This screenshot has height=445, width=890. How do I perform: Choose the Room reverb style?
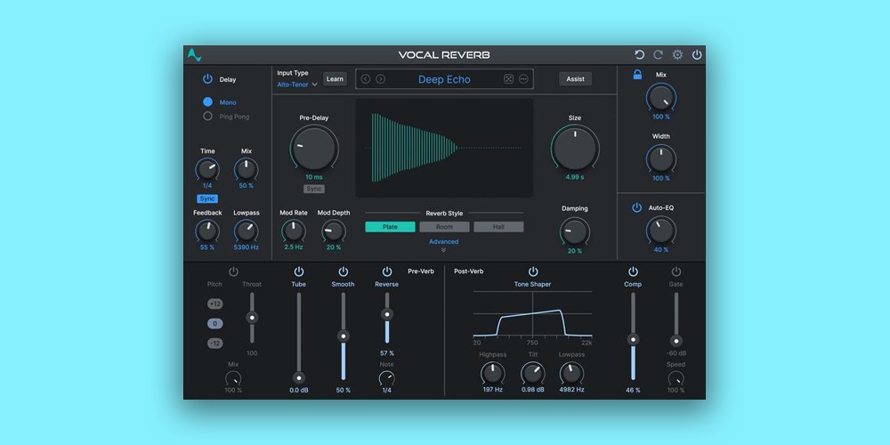[x=444, y=227]
